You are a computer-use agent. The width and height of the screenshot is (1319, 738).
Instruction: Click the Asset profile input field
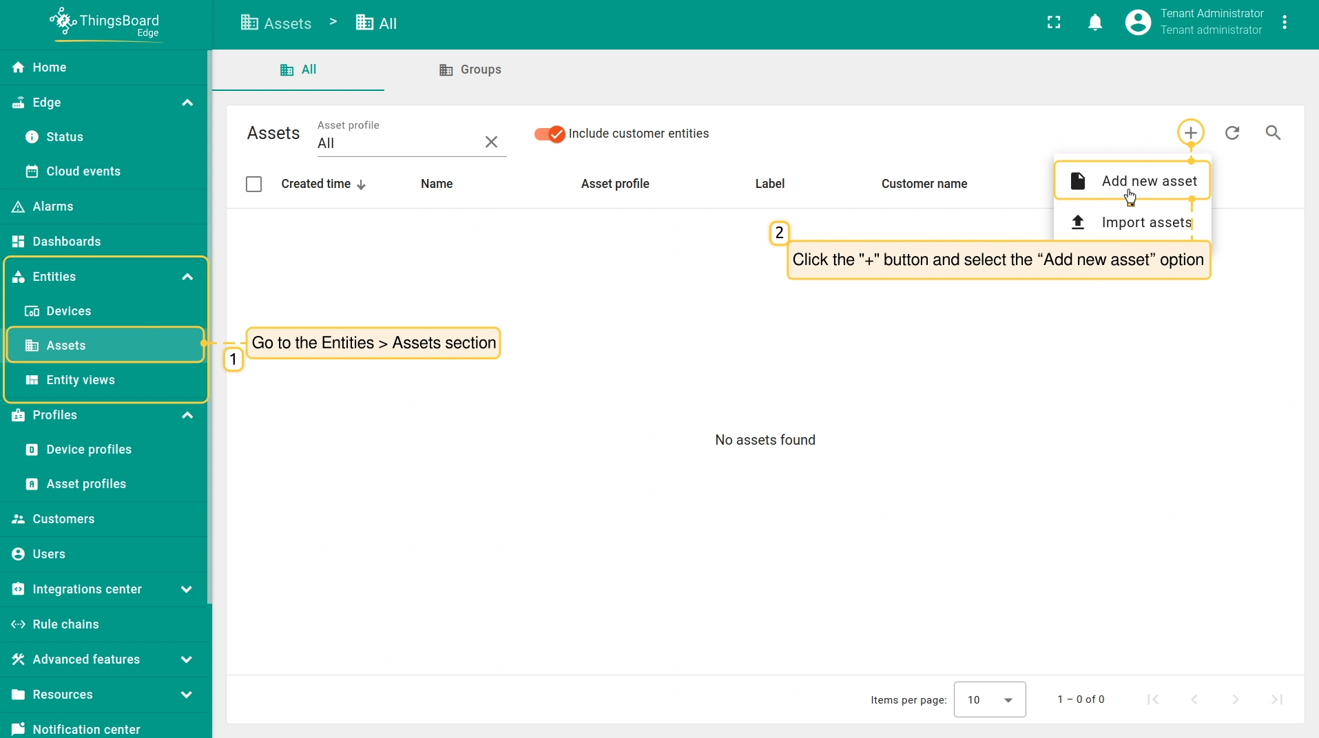pyautogui.click(x=396, y=143)
